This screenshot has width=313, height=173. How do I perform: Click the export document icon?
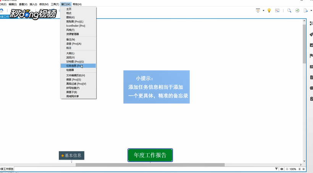(306, 11)
